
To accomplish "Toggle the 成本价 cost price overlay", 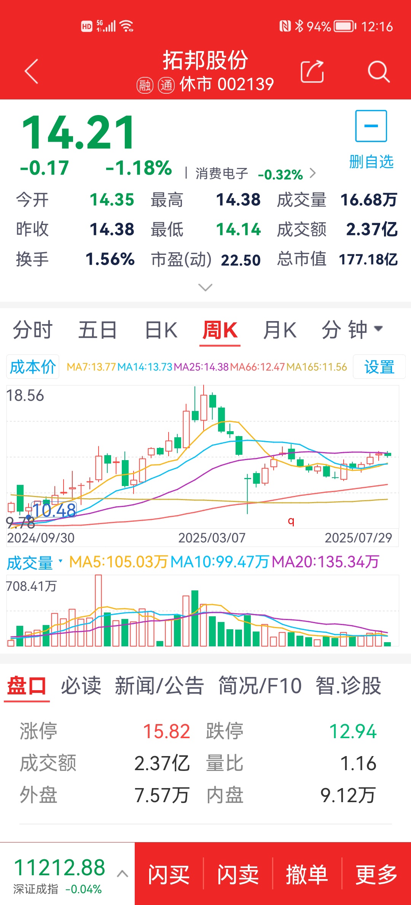I will coord(33,367).
